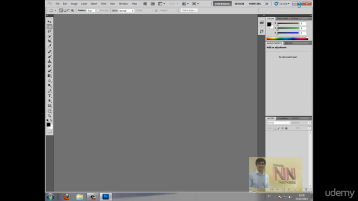
Task: Toggle Lock image pixels brush icon
Action: pyautogui.click(x=279, y=128)
